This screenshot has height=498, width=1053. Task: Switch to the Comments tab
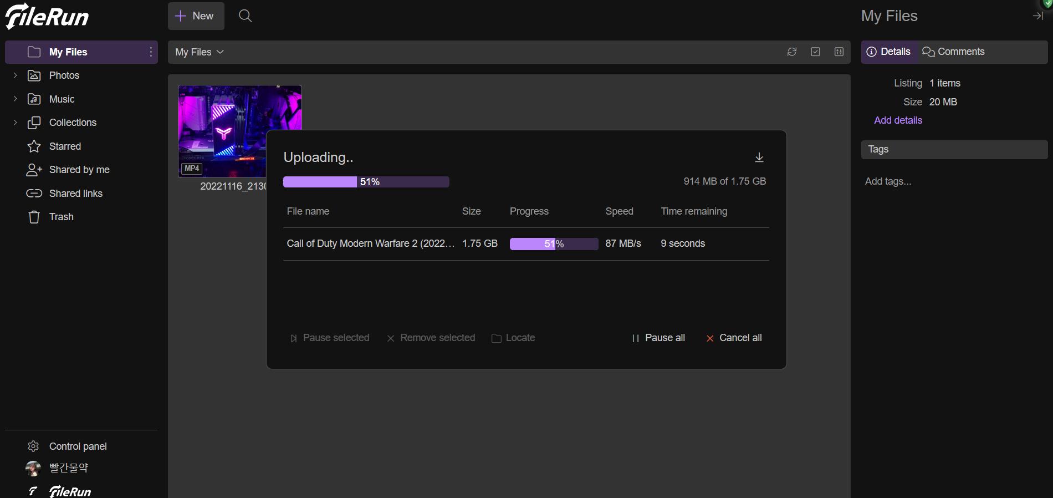pyautogui.click(x=953, y=52)
